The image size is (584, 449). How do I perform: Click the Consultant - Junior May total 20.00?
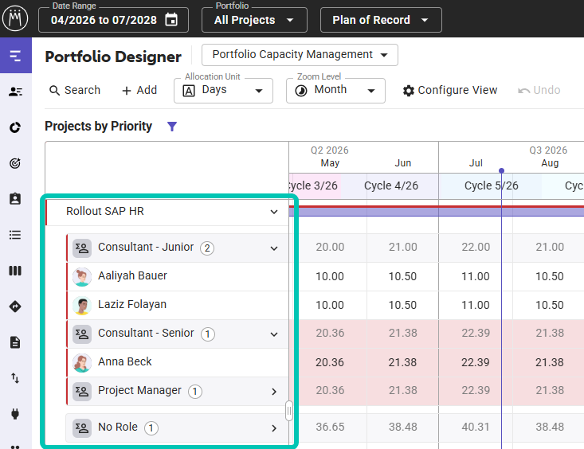coord(330,248)
